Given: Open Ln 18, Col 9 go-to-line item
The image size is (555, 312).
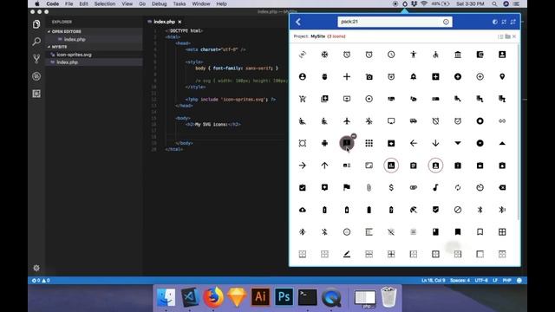Looking at the screenshot, I should click(434, 281).
